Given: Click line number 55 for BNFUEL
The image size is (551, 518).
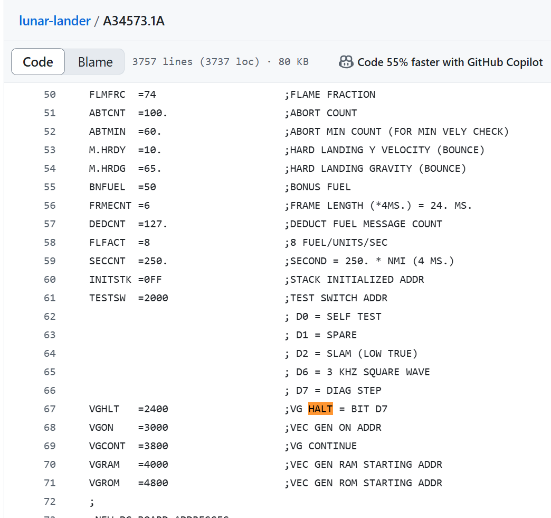Looking at the screenshot, I should pos(50,187).
